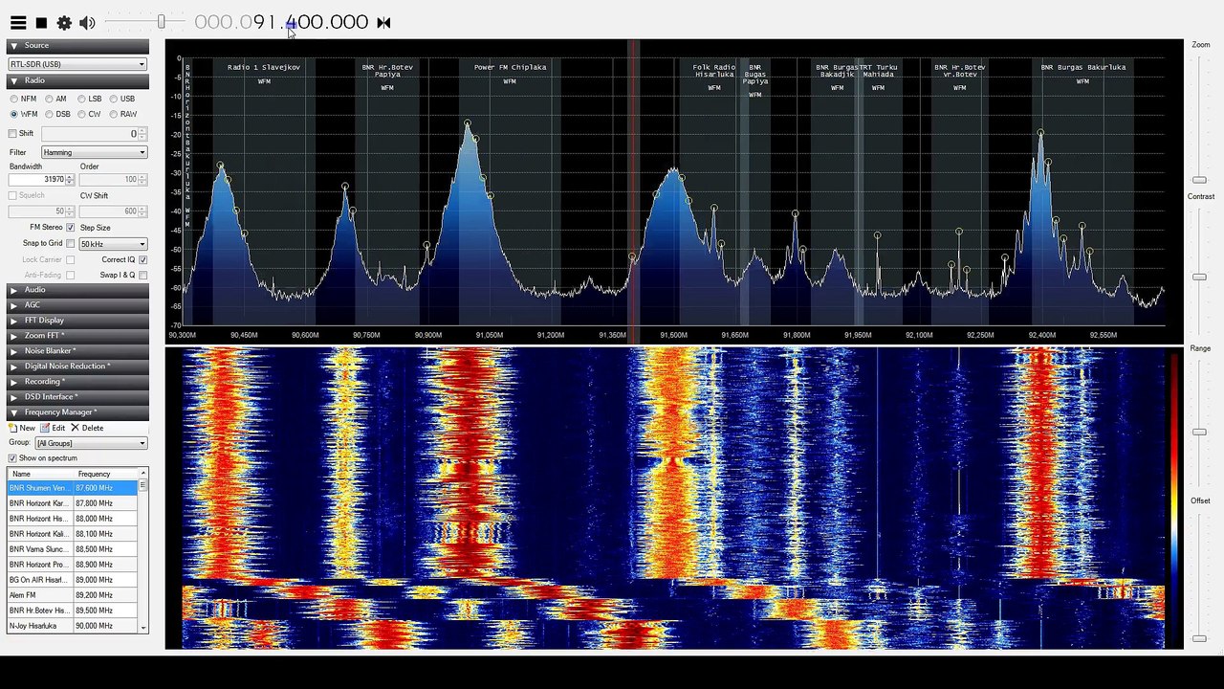Enable the Swap I & Q checkbox
This screenshot has width=1224, height=689.
[x=142, y=275]
